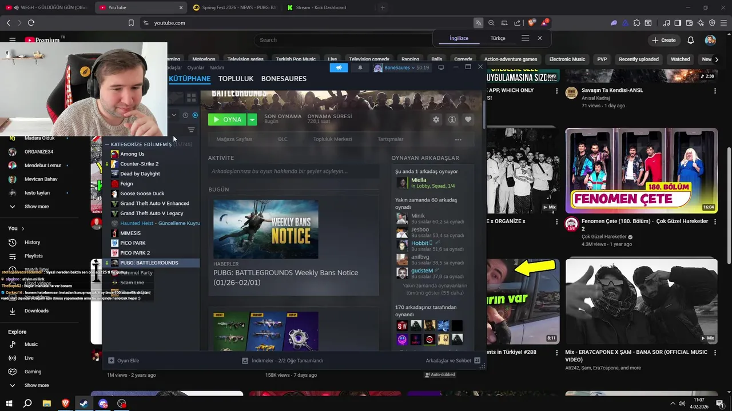Image resolution: width=732 pixels, height=411 pixels.
Task: Switch Steam to Big Picture mode icon
Action: tap(441, 67)
